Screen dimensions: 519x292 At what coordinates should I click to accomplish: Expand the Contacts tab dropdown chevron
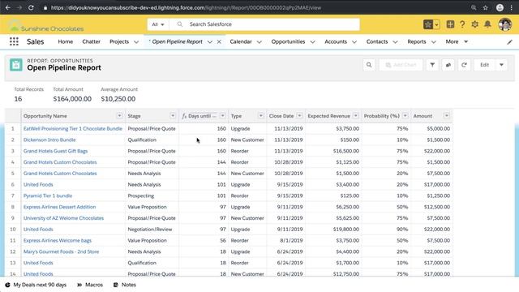395,42
